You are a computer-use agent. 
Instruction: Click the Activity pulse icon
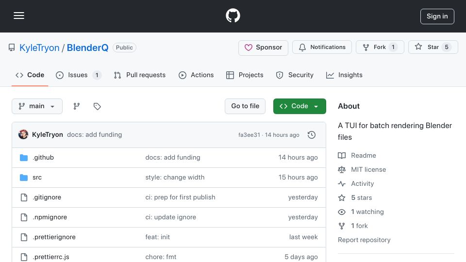point(342,183)
